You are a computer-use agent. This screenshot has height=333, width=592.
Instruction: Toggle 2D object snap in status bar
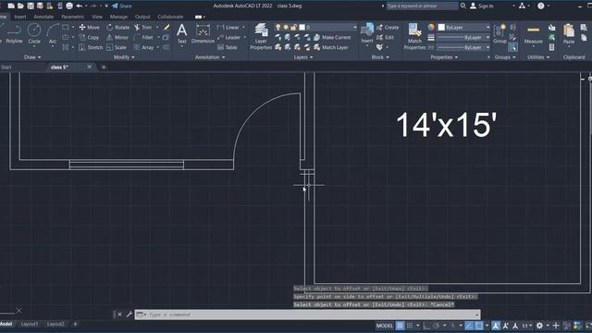[479, 326]
